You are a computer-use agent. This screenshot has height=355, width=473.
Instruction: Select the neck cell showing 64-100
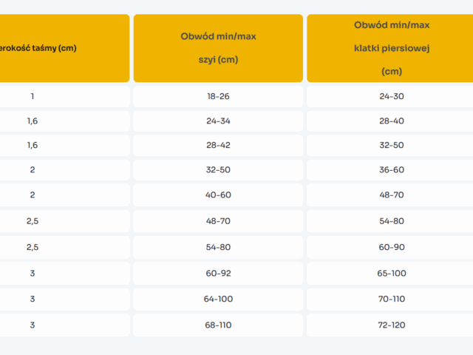click(x=218, y=299)
